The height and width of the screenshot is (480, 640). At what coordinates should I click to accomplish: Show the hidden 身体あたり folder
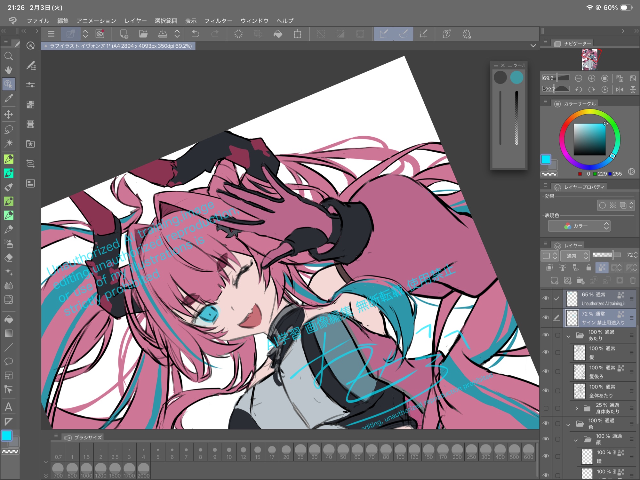point(546,408)
